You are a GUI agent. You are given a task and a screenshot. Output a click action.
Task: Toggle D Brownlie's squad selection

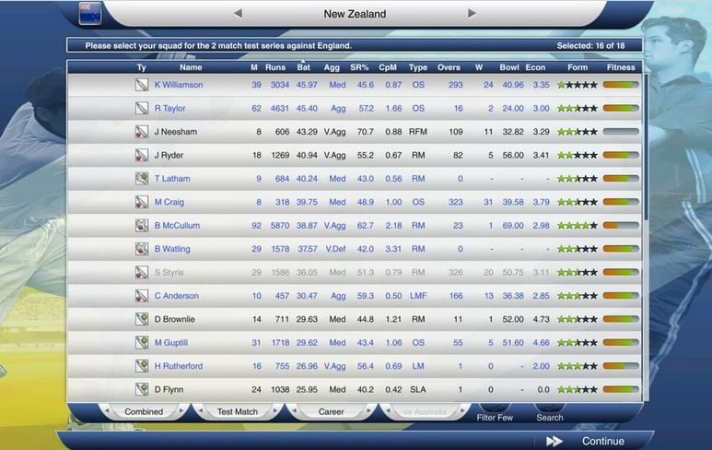(174, 319)
